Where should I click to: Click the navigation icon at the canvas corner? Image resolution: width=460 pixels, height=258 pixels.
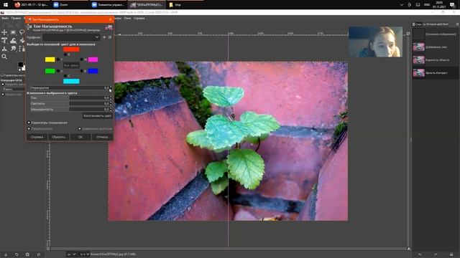click(x=408, y=249)
